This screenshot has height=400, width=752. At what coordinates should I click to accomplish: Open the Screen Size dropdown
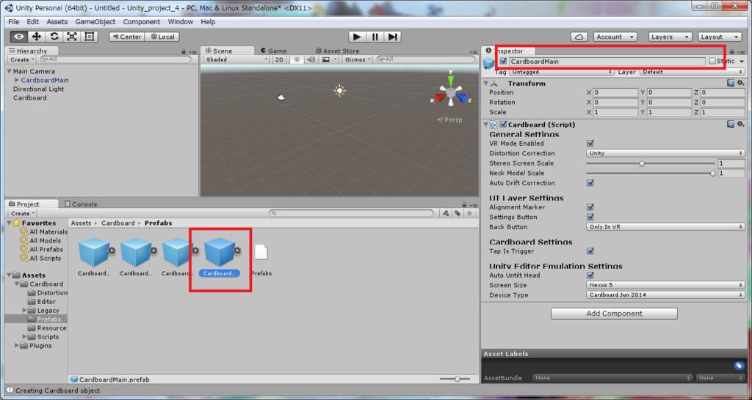(x=665, y=285)
